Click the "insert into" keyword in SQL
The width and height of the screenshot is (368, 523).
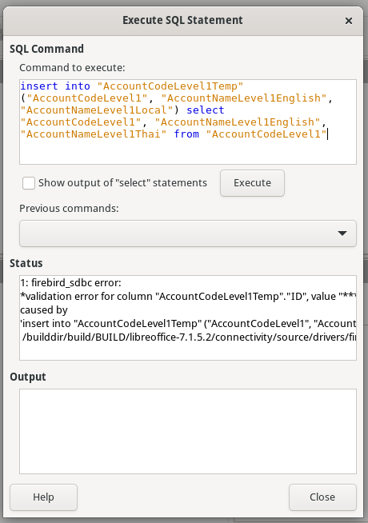click(x=55, y=86)
